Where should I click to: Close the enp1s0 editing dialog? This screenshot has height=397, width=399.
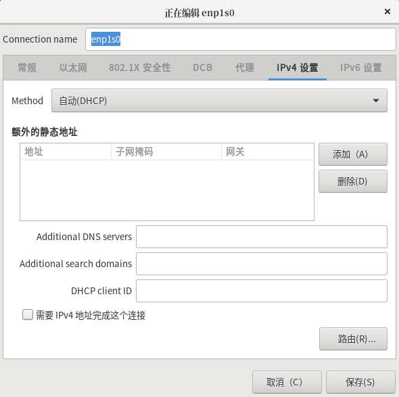click(388, 11)
